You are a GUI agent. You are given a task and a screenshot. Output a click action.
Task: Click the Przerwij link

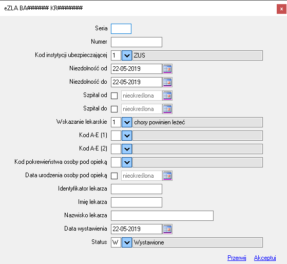(x=237, y=258)
